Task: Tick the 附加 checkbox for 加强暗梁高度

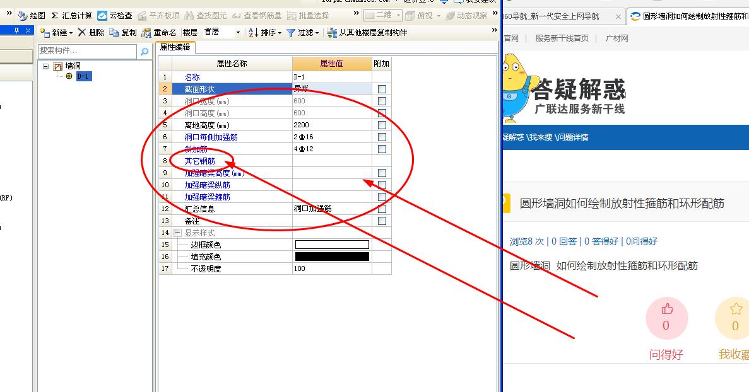Action: pos(382,173)
